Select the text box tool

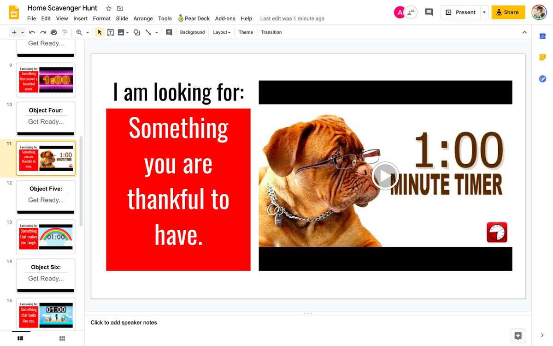111,32
